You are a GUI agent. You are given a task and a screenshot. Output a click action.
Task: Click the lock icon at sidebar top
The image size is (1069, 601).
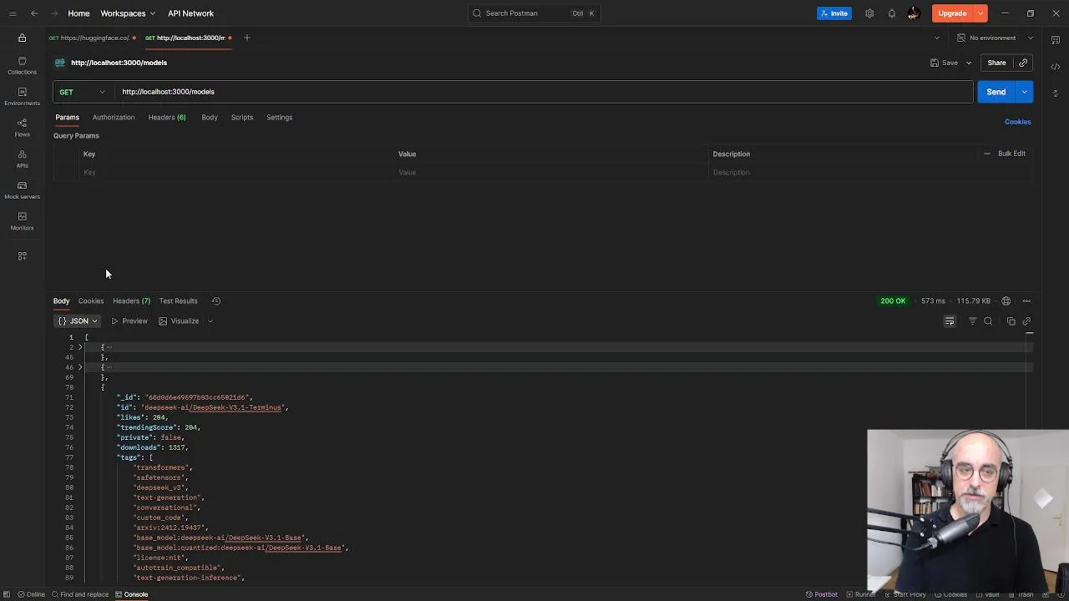tap(22, 38)
